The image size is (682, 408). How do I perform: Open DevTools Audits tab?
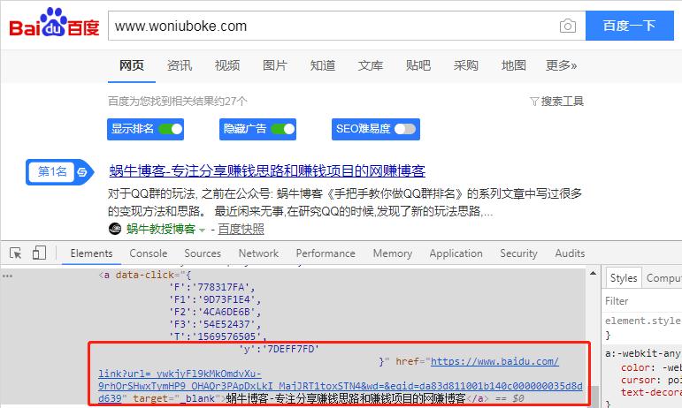pyautogui.click(x=570, y=253)
